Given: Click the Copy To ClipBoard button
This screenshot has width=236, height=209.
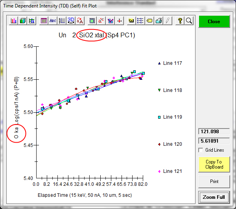Looking at the screenshot, I should pyautogui.click(x=214, y=164).
